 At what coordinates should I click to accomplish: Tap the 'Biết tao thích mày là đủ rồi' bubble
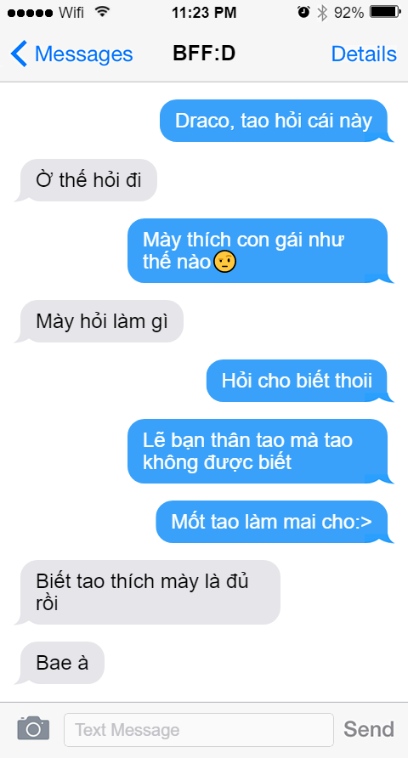(x=148, y=592)
